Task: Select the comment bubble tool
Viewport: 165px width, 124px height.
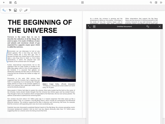Action: pos(21,10)
